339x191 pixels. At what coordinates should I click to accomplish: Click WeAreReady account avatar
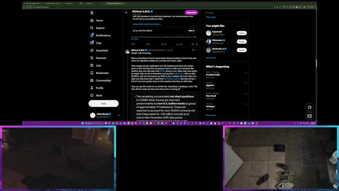point(93,115)
